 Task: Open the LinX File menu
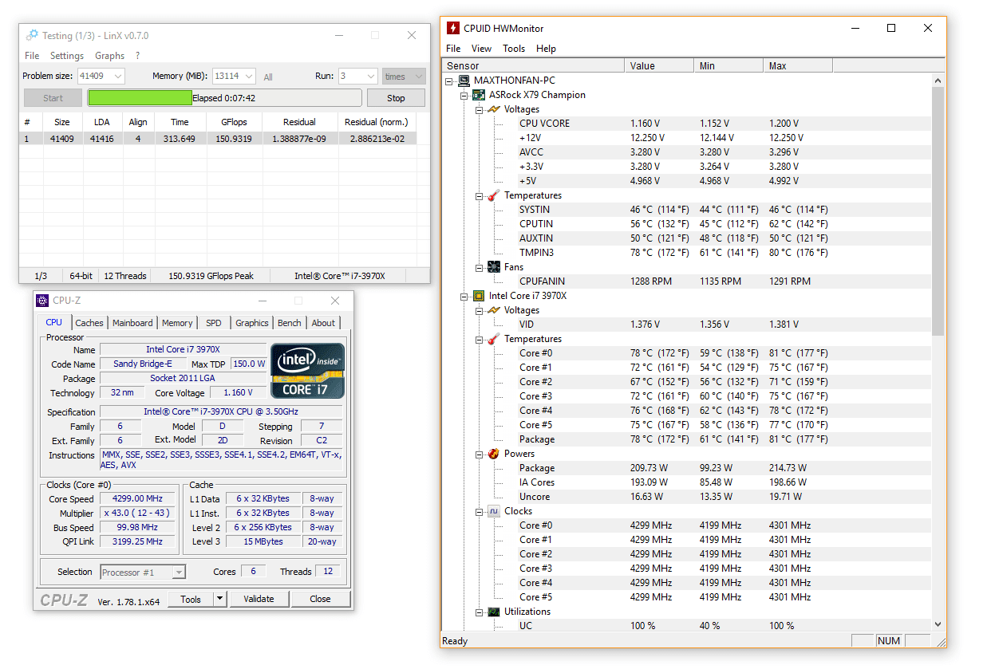32,56
